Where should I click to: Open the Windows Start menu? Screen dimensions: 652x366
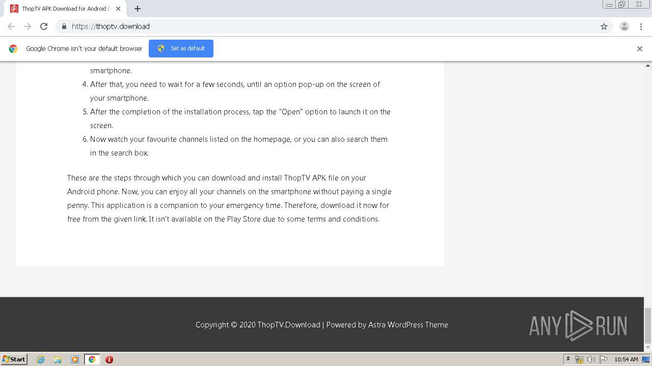point(14,359)
